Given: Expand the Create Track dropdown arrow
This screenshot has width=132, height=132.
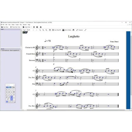Looking at the screenshot, I should (x=31, y=27).
